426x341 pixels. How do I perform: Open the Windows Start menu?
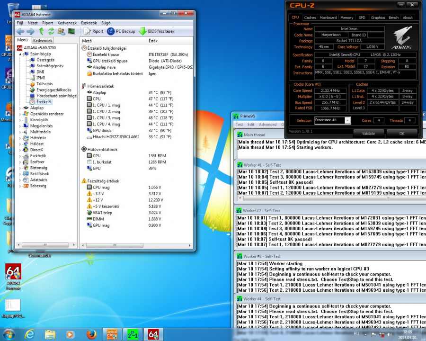coord(9,334)
